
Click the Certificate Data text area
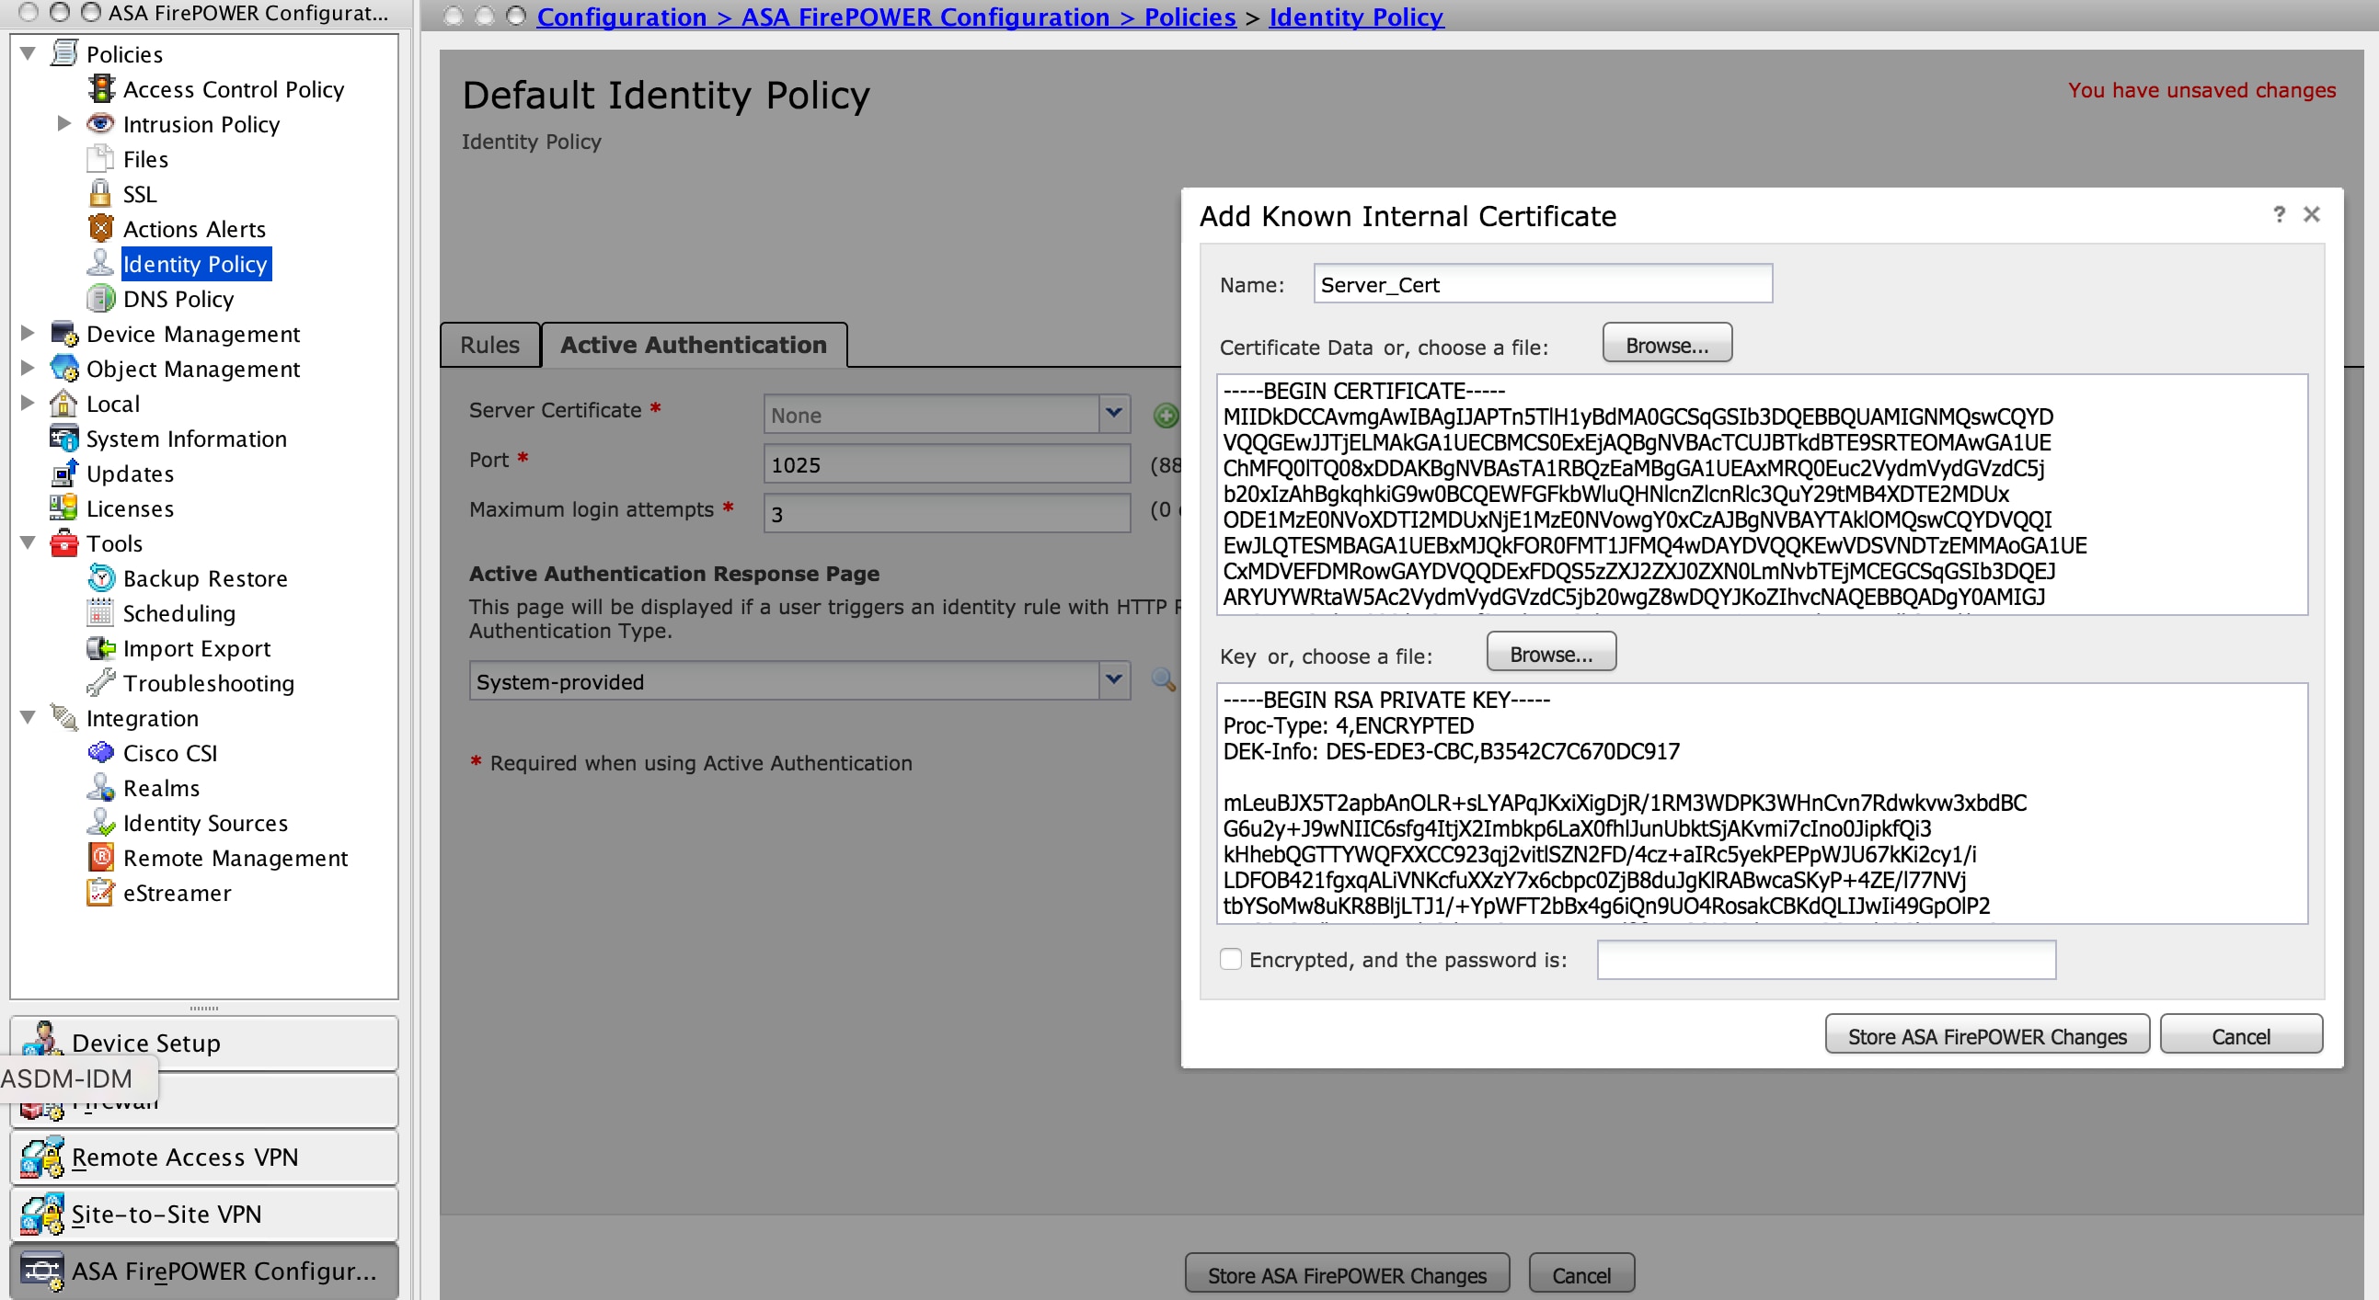[1762, 495]
